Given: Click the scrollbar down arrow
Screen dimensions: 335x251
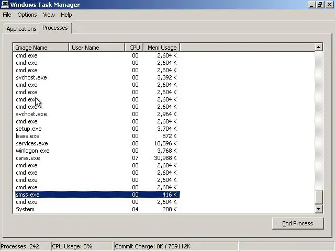Looking at the screenshot, I should click(319, 209).
